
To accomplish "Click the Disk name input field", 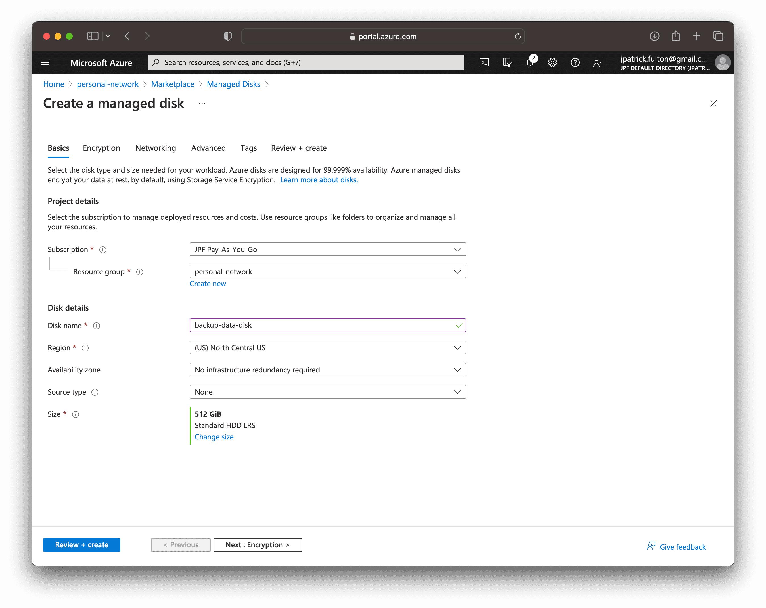I will (x=328, y=325).
